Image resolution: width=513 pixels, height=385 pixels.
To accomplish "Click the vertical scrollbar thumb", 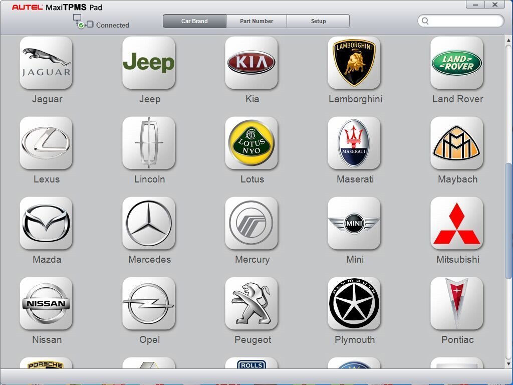I will [x=509, y=221].
